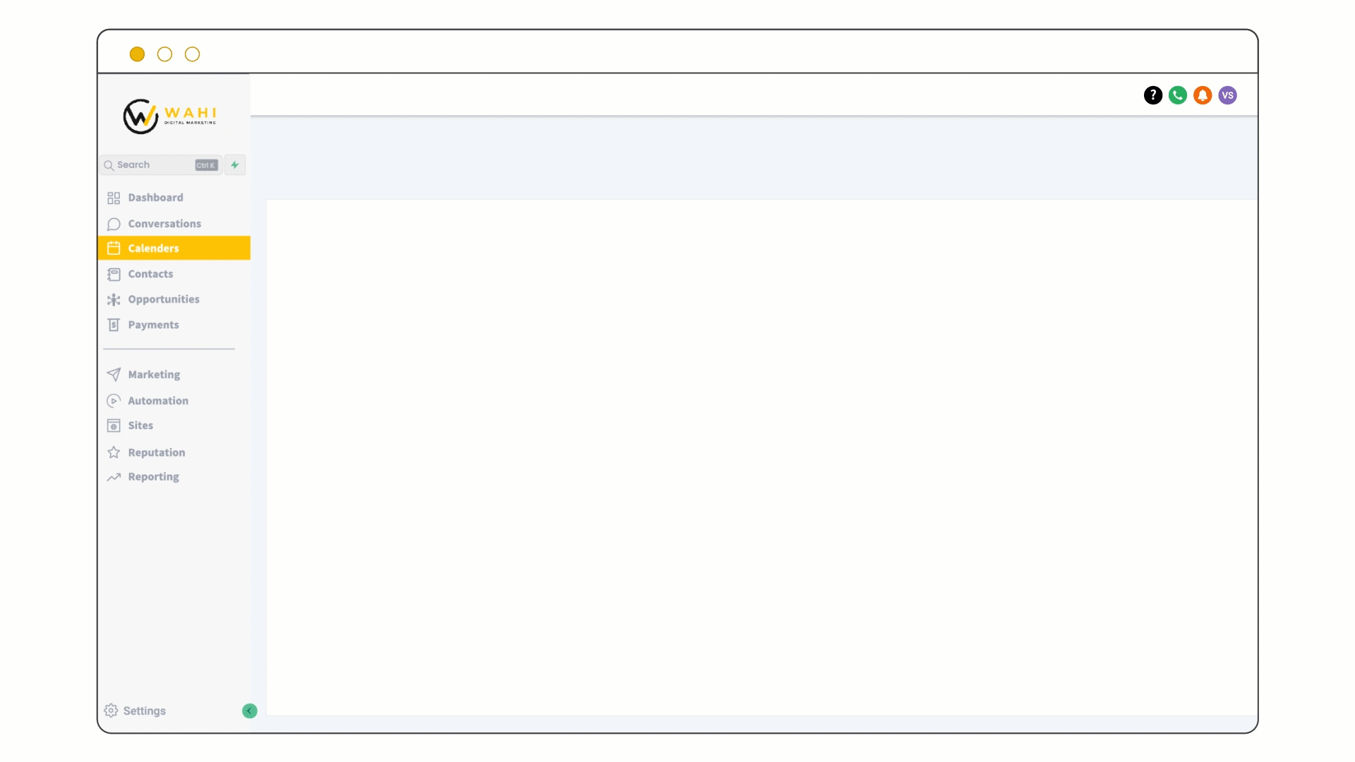The image size is (1355, 762).
Task: Click the Contacts navigation icon
Action: click(x=114, y=274)
